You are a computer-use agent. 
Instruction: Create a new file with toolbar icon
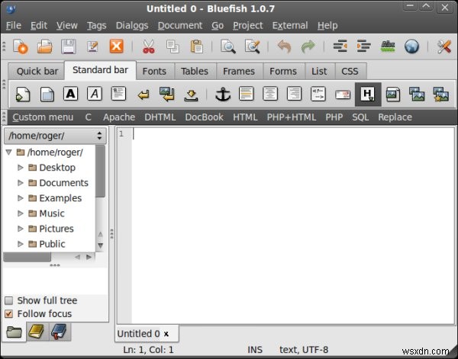tap(20, 46)
